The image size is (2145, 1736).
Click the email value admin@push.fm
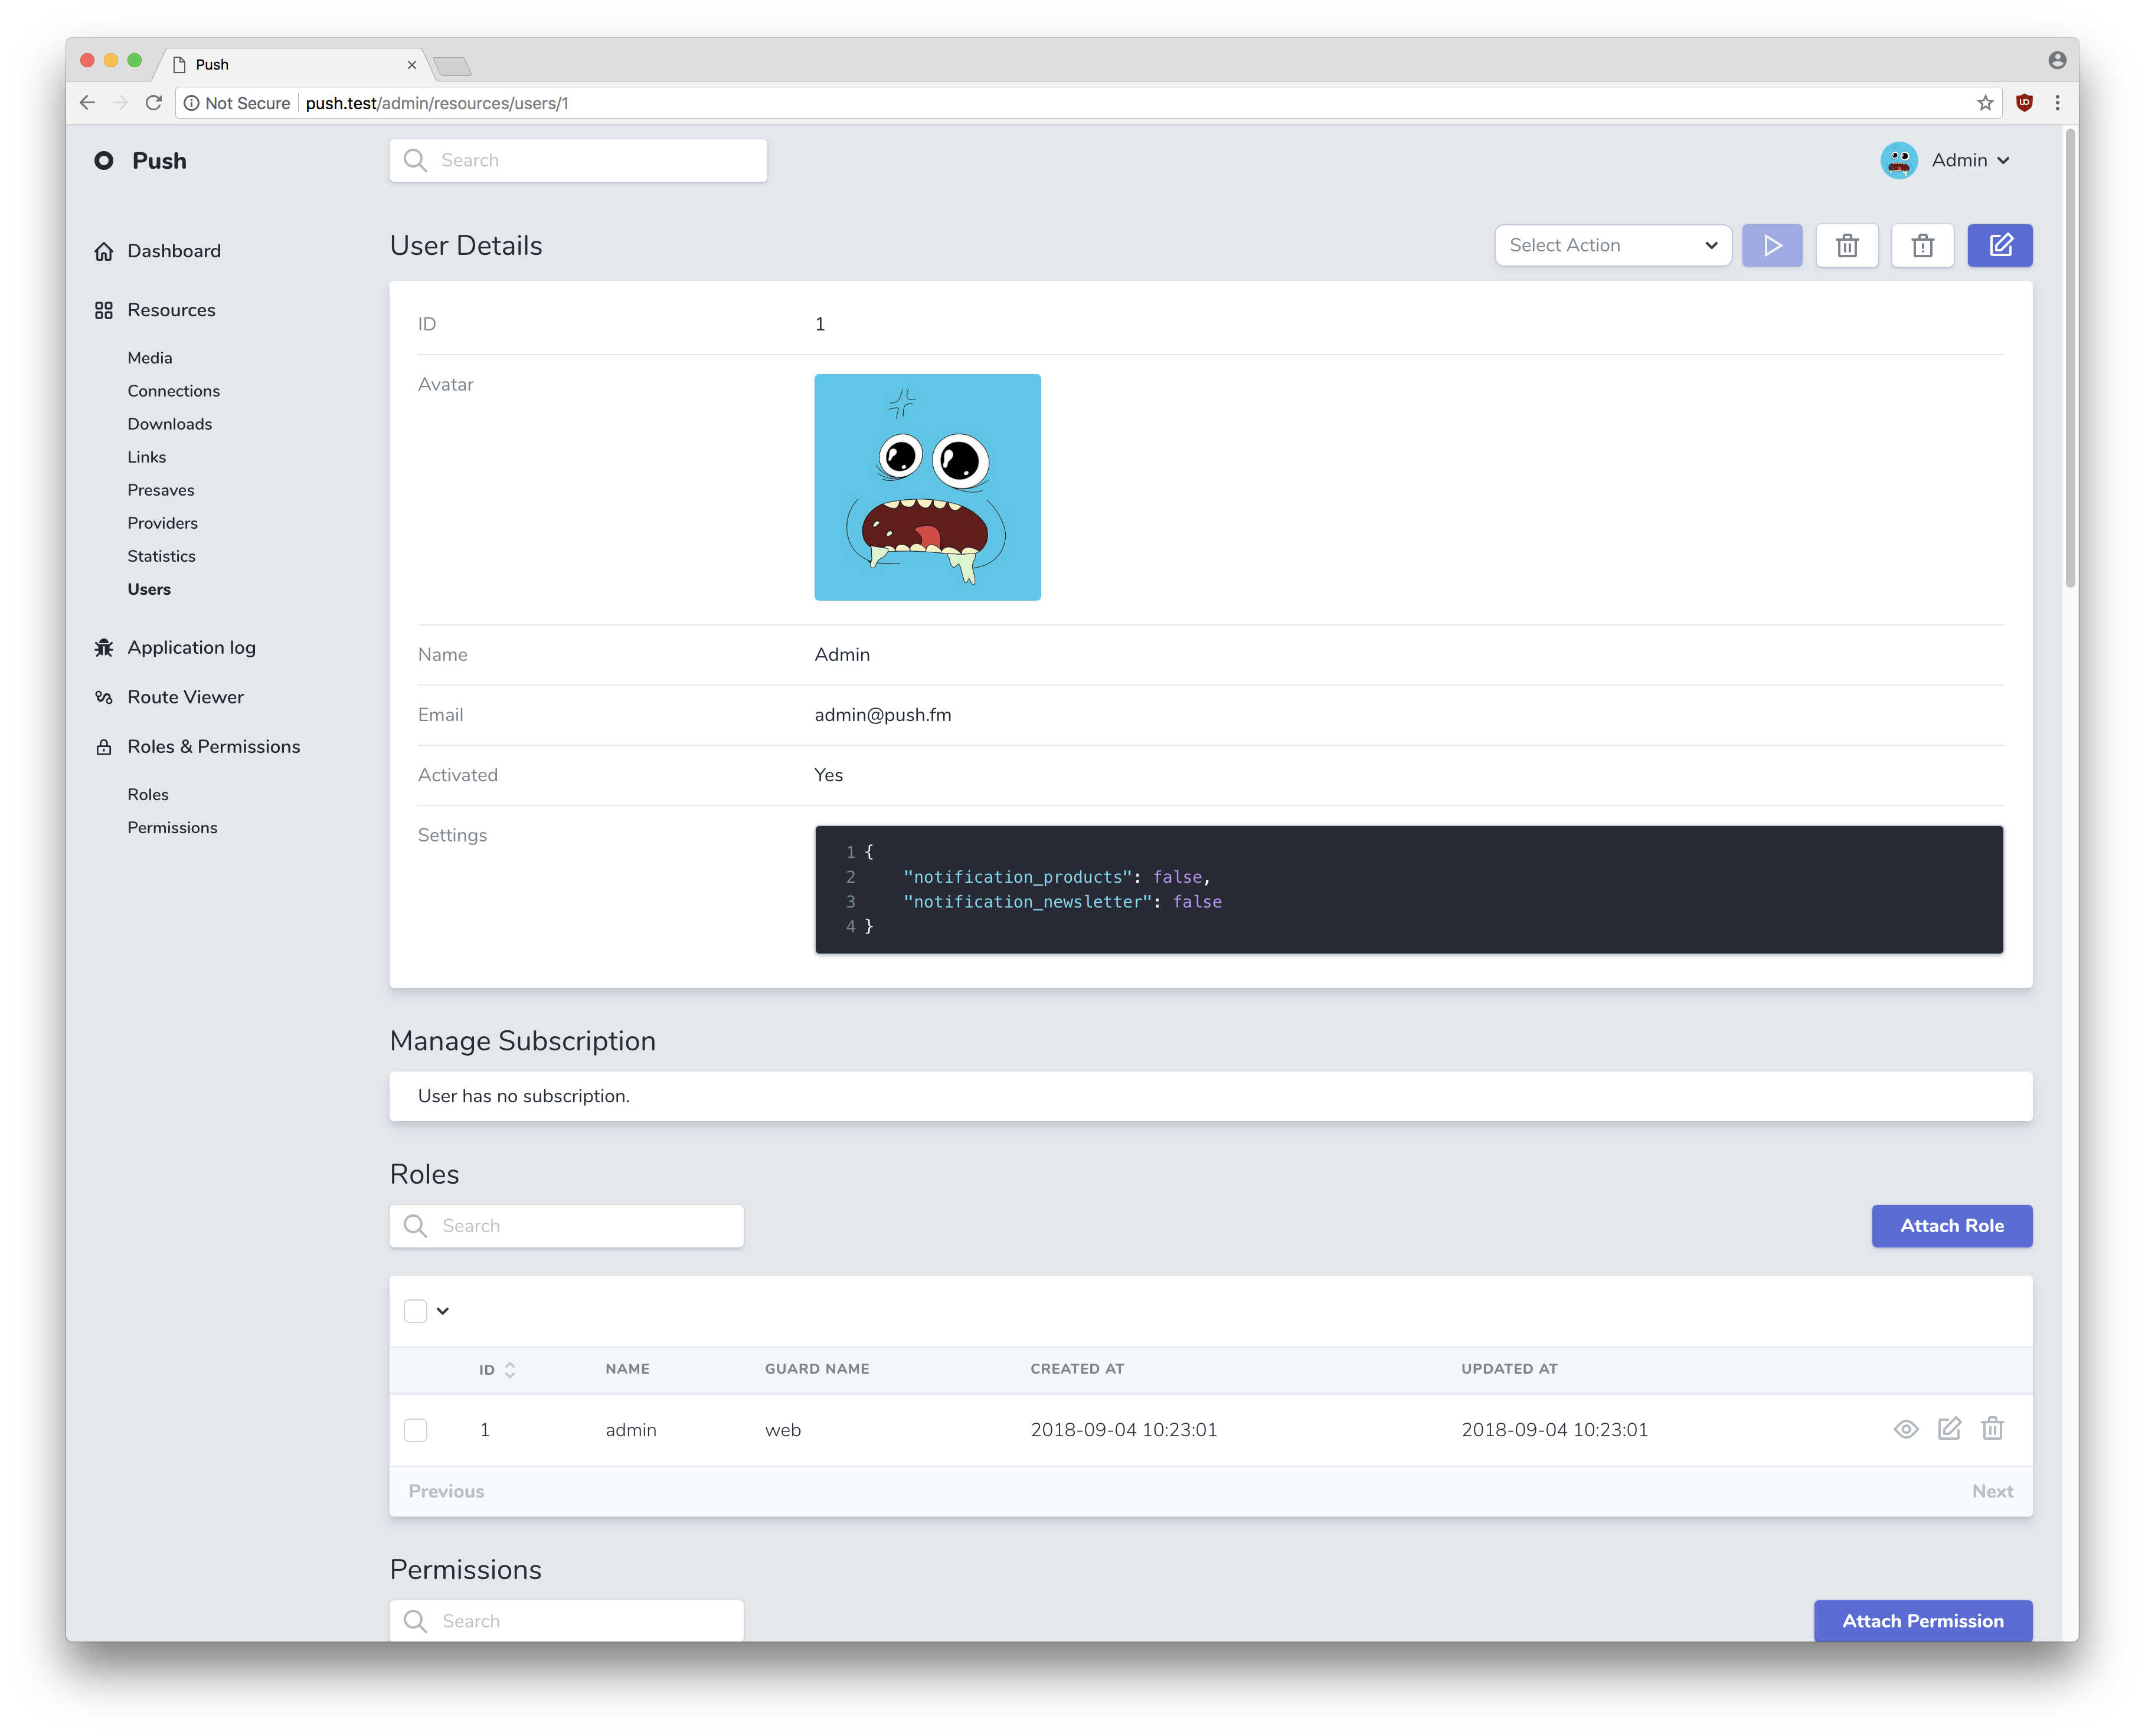[882, 715]
